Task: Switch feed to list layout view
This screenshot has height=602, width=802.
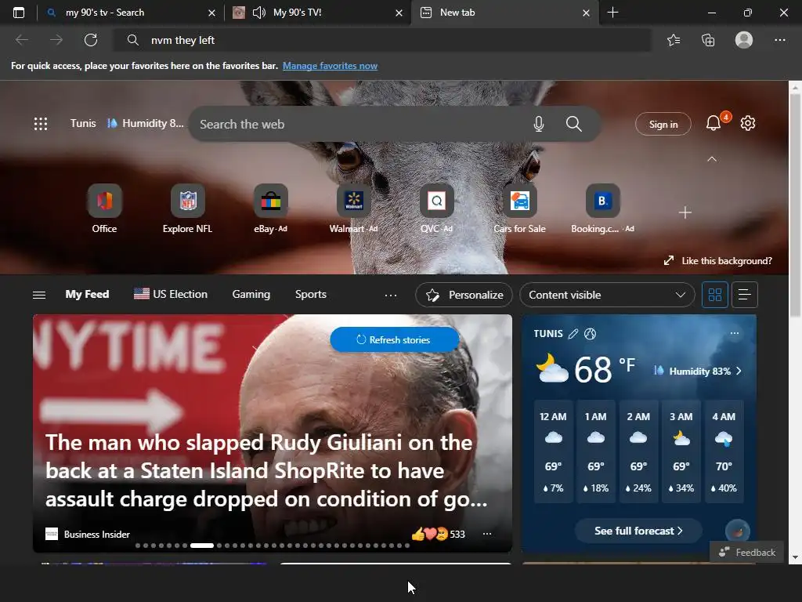Action: [744, 295]
